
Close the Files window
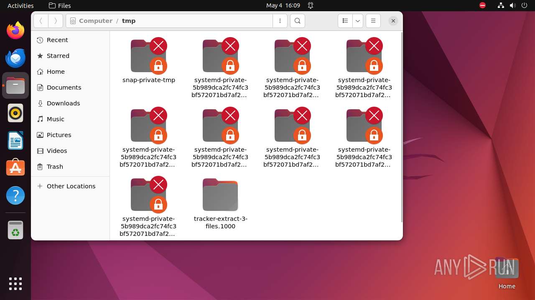coord(393,21)
